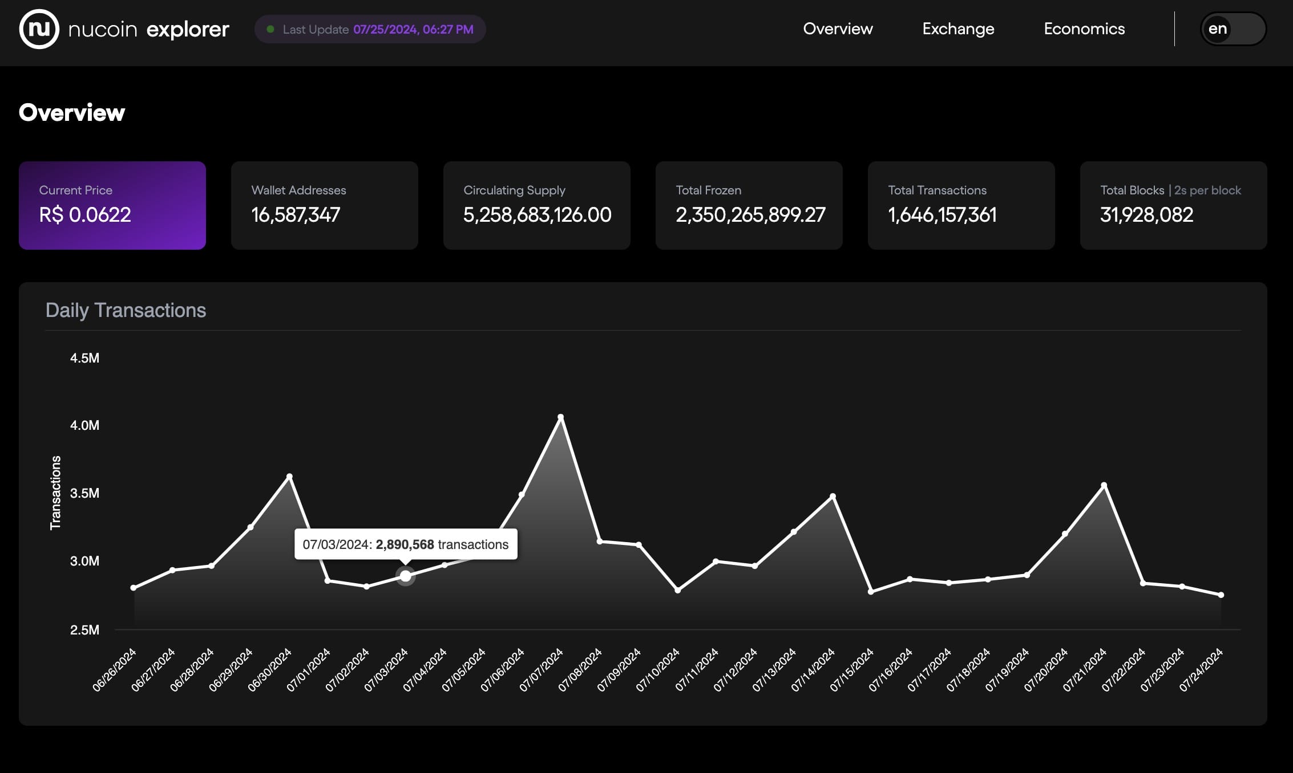Select the Total Transactions card
The image size is (1293, 773).
pos(961,205)
